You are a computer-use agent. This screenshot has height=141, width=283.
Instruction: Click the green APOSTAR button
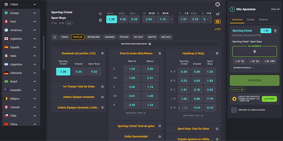click(x=254, y=80)
